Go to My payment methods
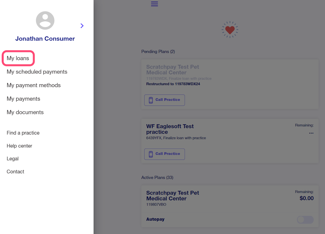The width and height of the screenshot is (325, 234). pos(34,85)
